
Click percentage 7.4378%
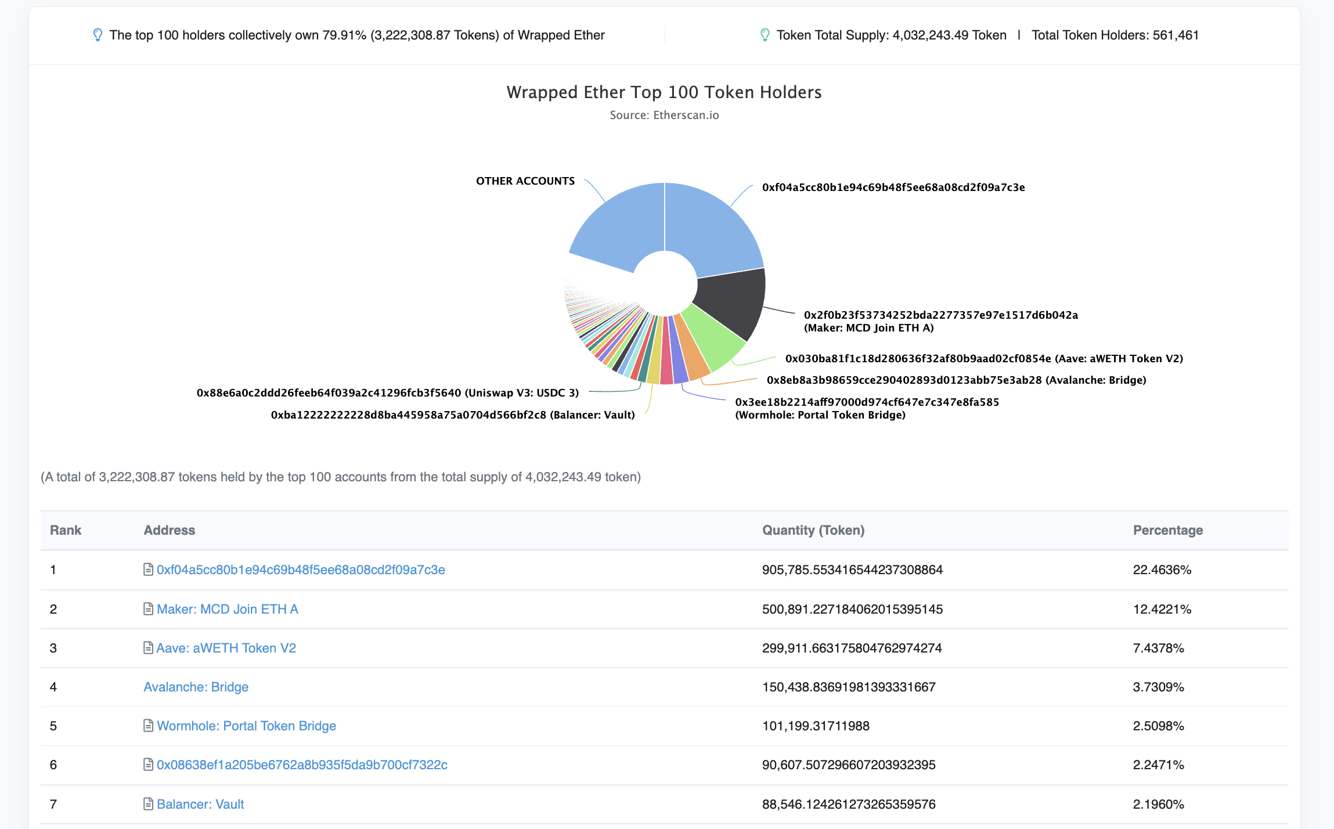coord(1159,648)
